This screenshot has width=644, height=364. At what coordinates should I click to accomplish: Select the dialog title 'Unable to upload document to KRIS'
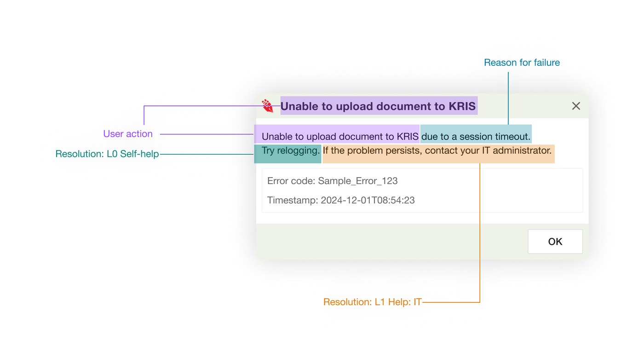[x=378, y=106]
